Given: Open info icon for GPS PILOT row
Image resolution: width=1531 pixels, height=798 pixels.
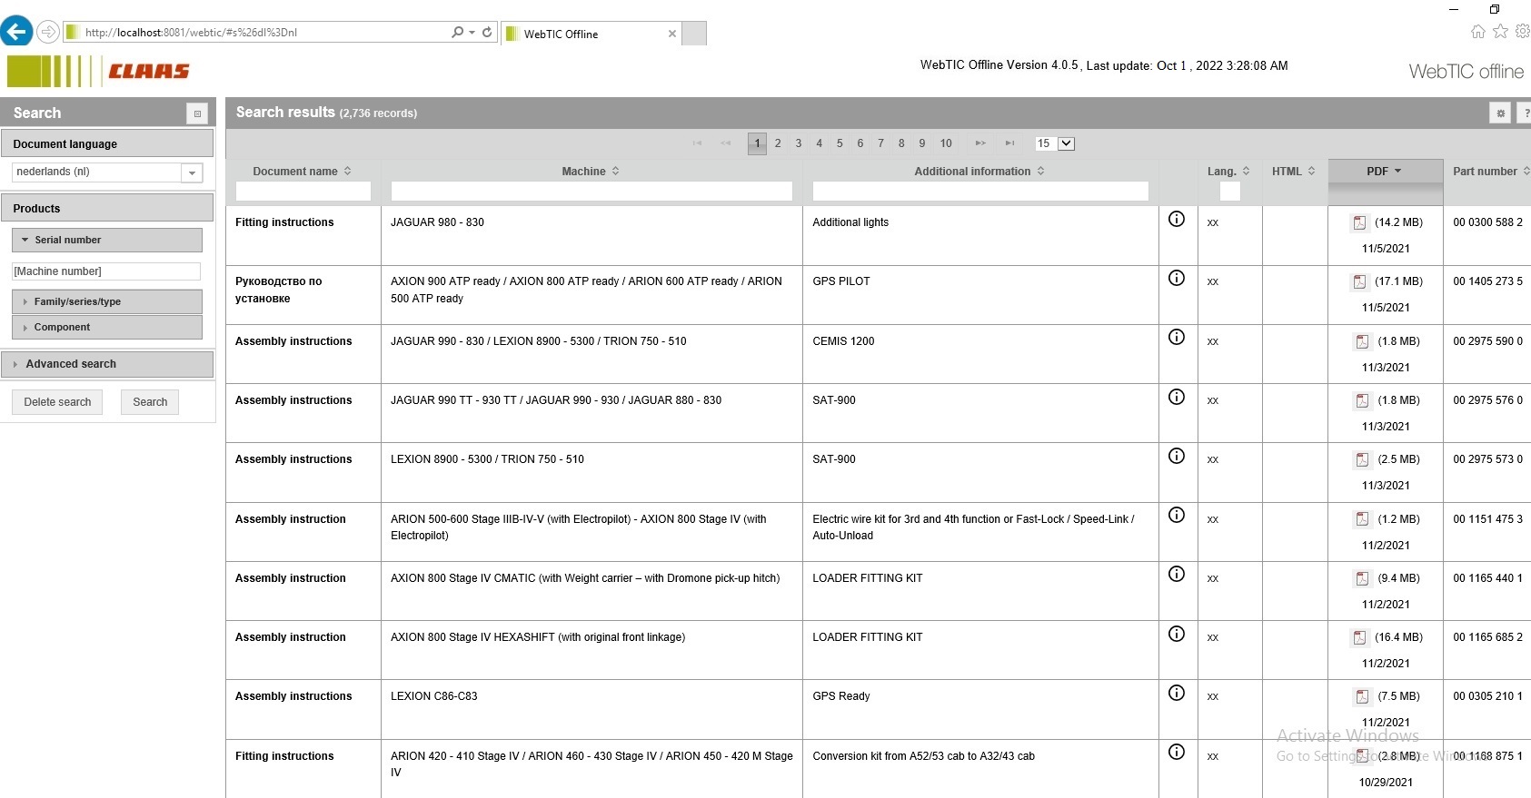Looking at the screenshot, I should click(1177, 278).
